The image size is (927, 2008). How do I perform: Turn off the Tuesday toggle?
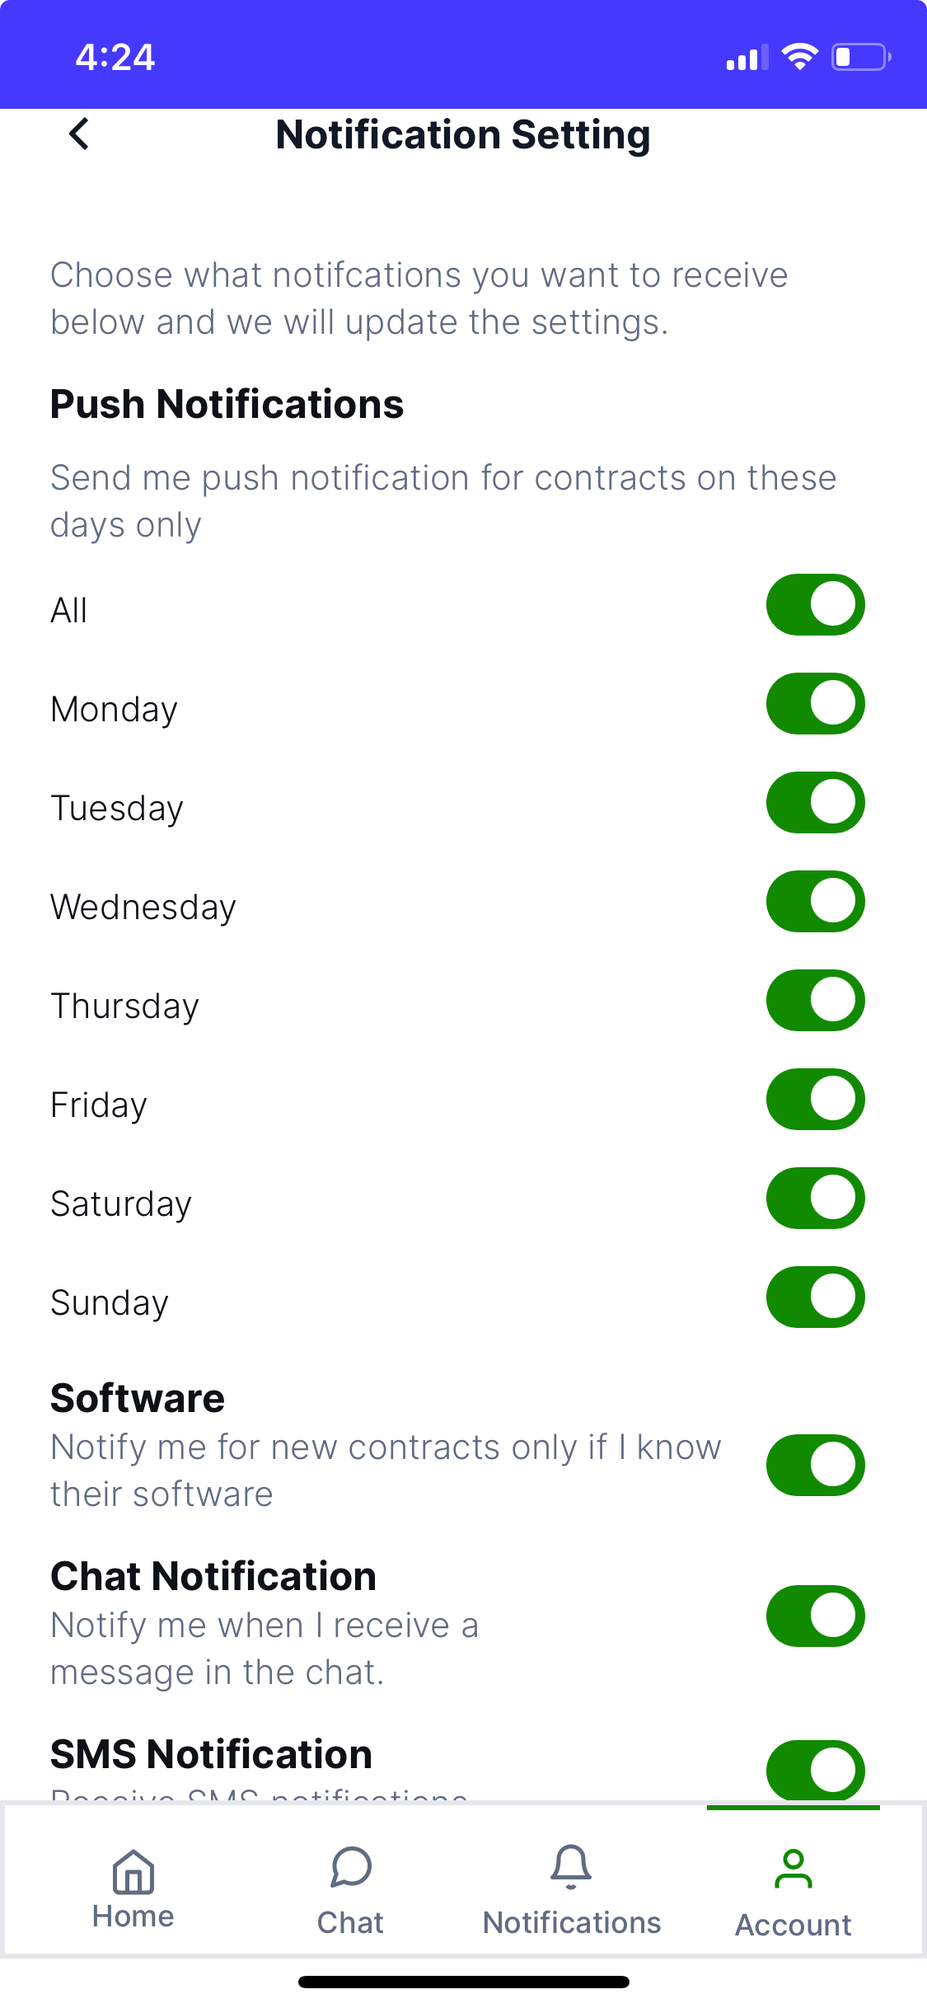click(x=815, y=803)
